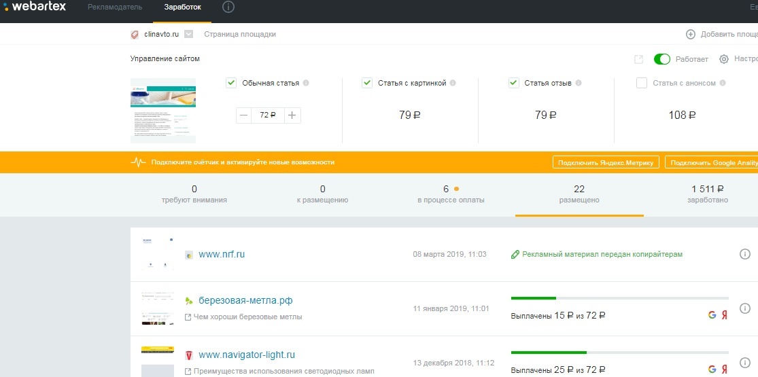Click the clinavto.ru site favicon
The height and width of the screenshot is (377, 758).
point(135,35)
